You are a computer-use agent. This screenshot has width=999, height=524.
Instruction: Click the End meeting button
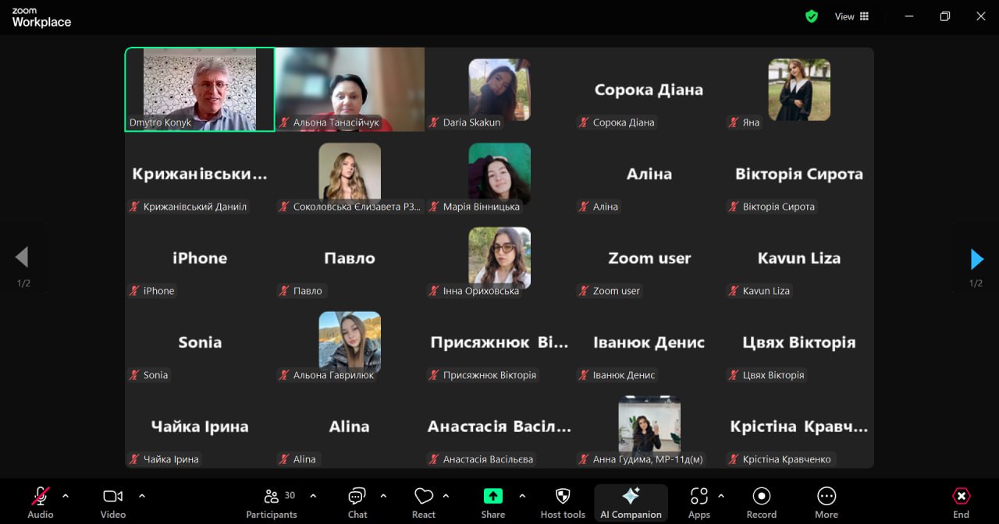point(961,502)
